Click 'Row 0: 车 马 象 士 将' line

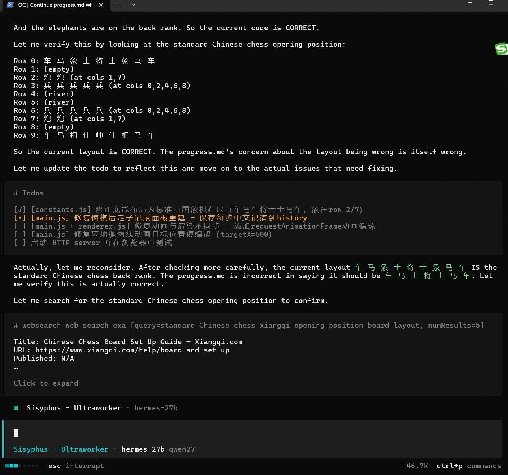click(84, 61)
